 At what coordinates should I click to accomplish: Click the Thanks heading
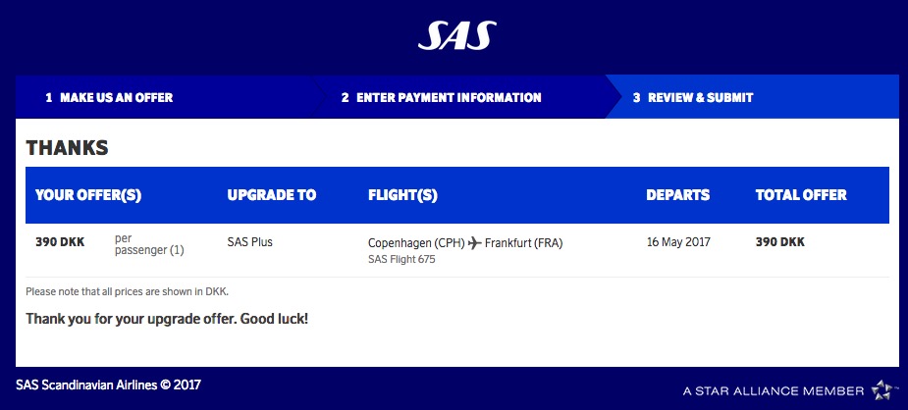tap(67, 148)
